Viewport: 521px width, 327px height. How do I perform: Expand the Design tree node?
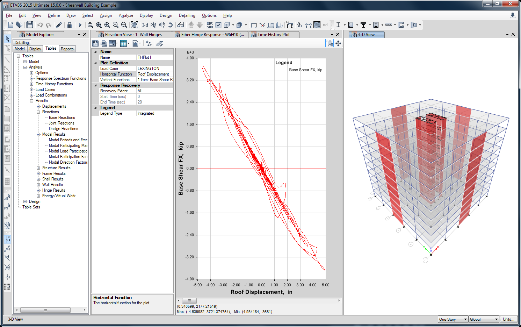(25, 201)
